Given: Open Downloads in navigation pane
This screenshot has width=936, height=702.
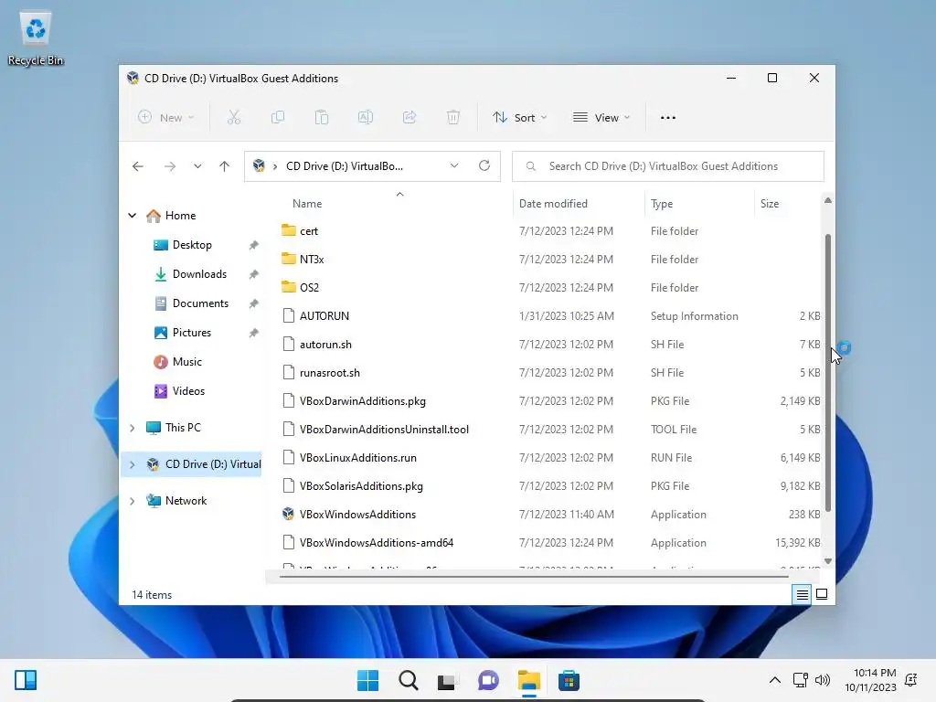Looking at the screenshot, I should 199,274.
